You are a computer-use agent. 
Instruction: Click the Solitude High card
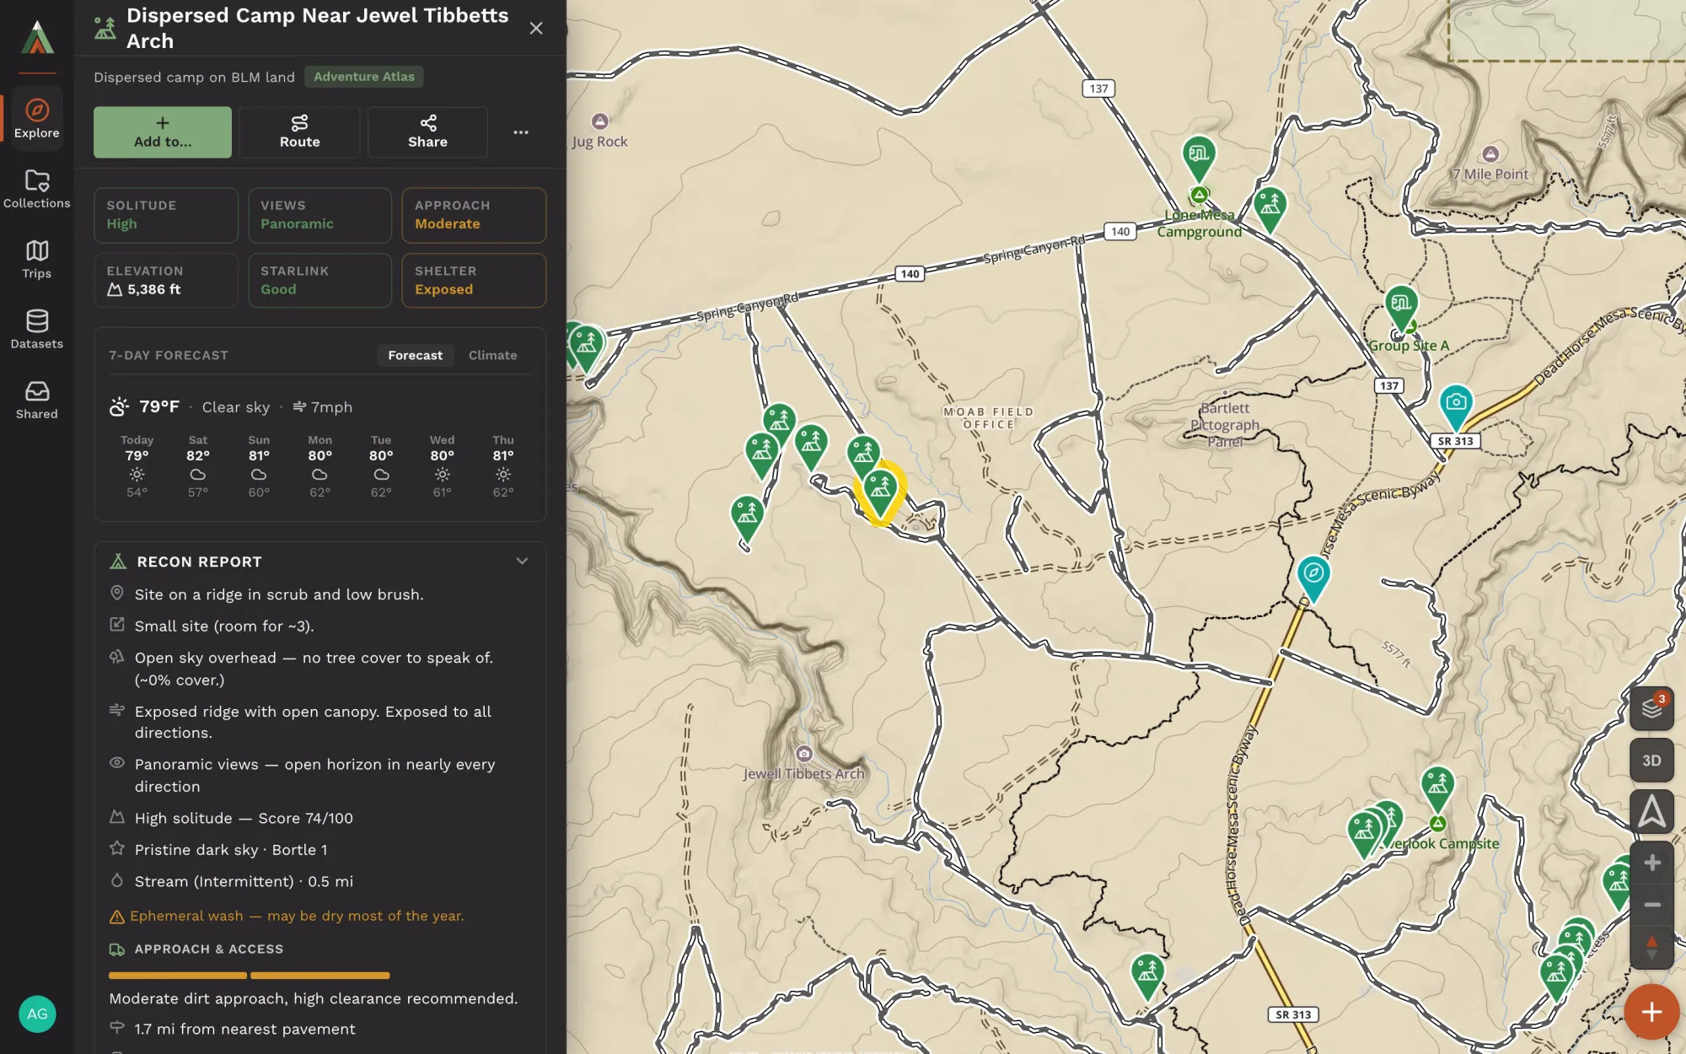[x=166, y=215]
